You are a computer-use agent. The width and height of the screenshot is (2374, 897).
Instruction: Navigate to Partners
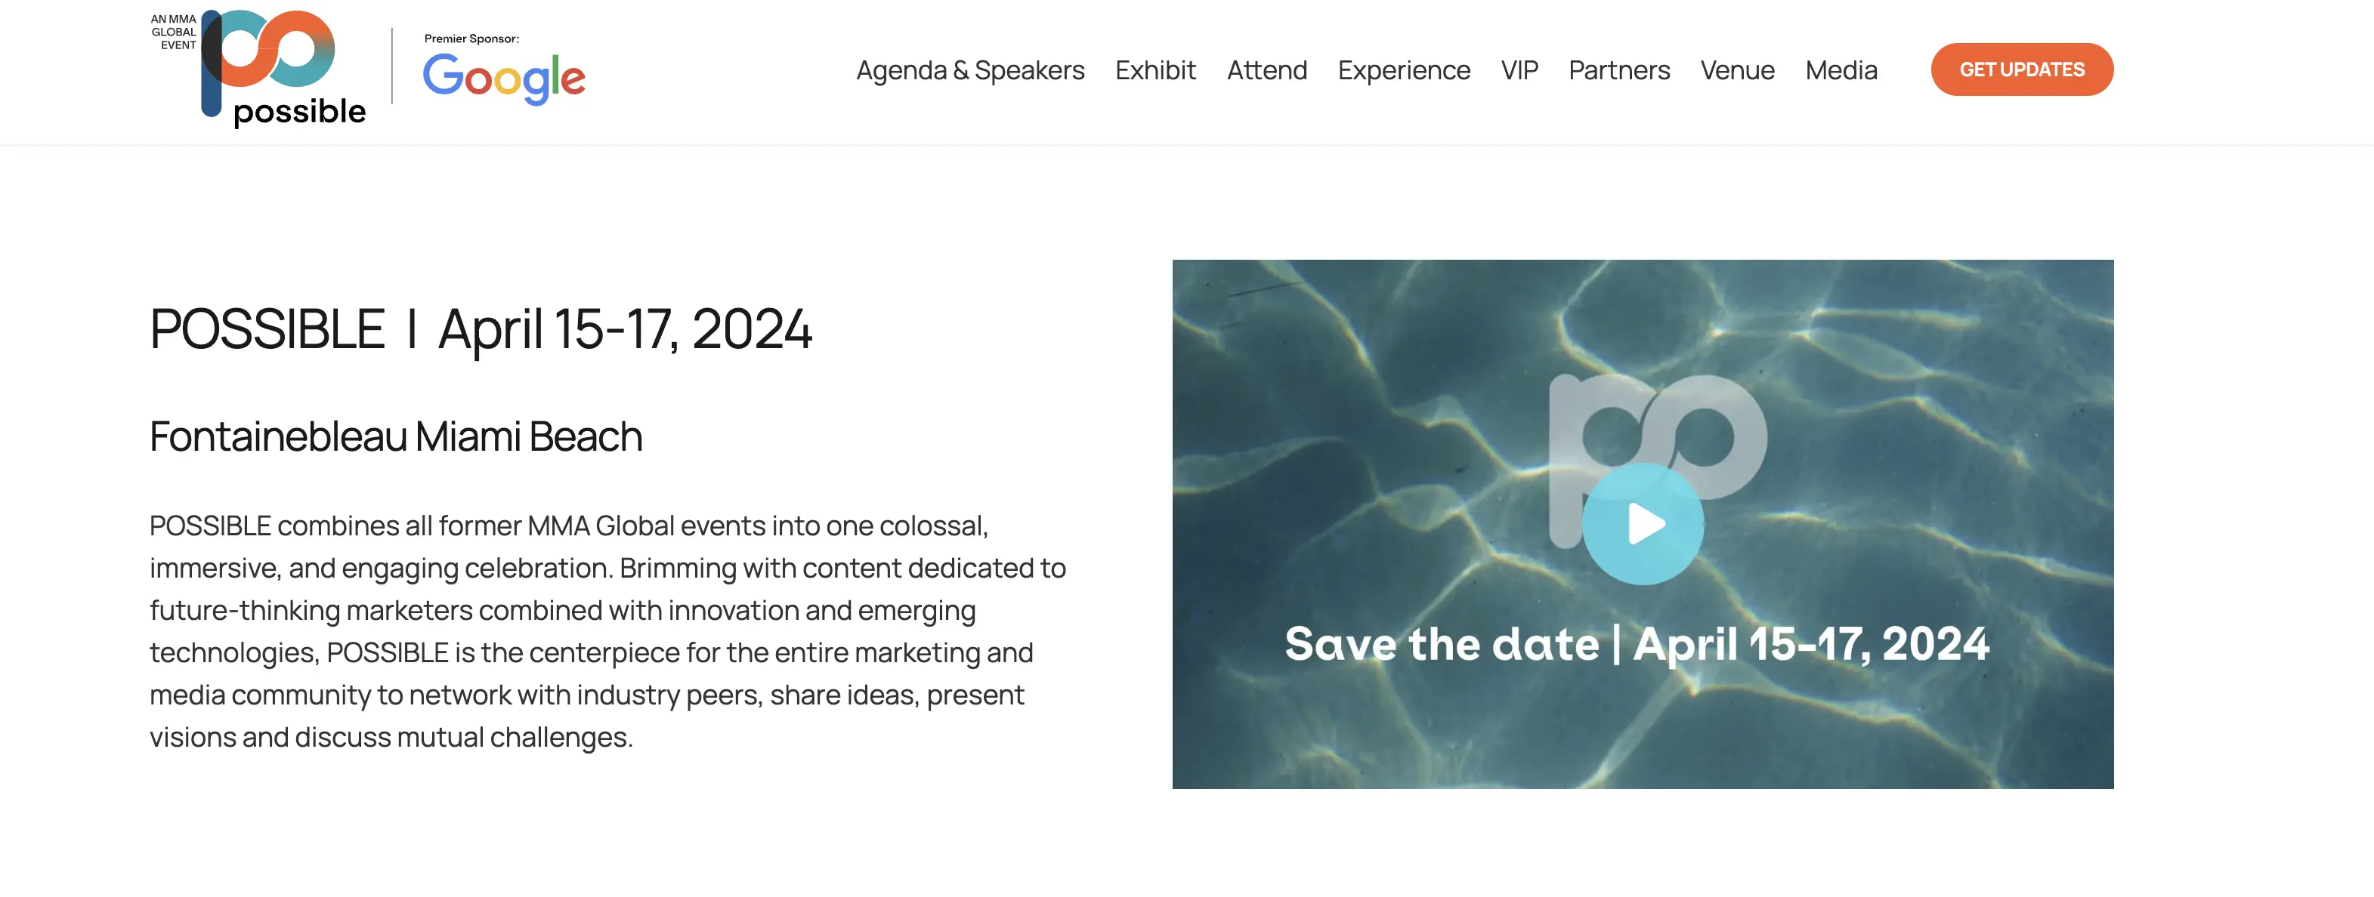[1619, 70]
